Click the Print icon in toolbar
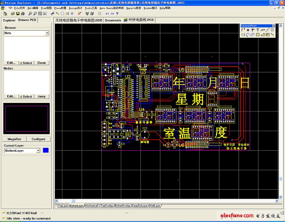The height and width of the screenshot is (222, 285). click(x=23, y=14)
